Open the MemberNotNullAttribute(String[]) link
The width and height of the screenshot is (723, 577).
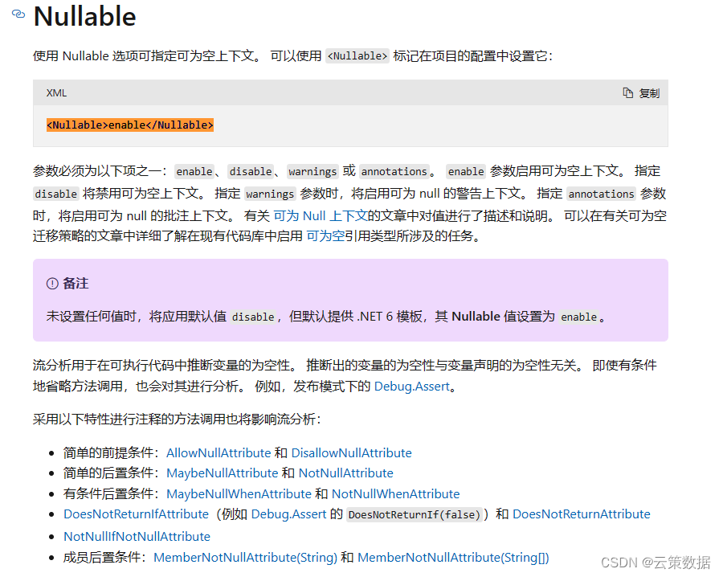[454, 557]
